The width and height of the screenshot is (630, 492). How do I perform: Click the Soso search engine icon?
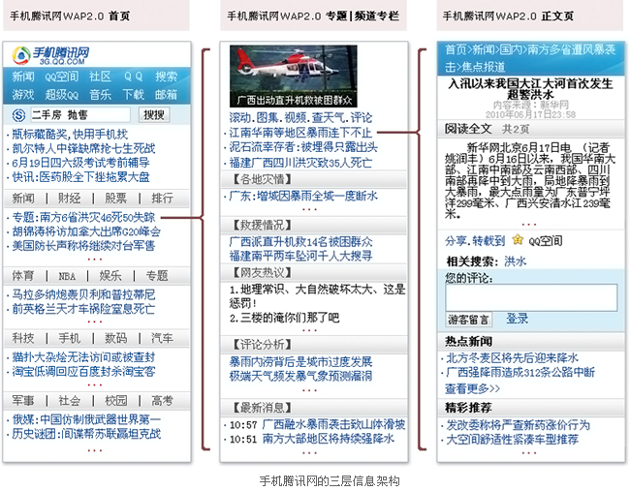tap(20, 114)
